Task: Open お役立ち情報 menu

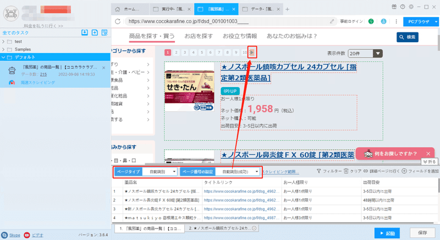Action: coord(240,36)
